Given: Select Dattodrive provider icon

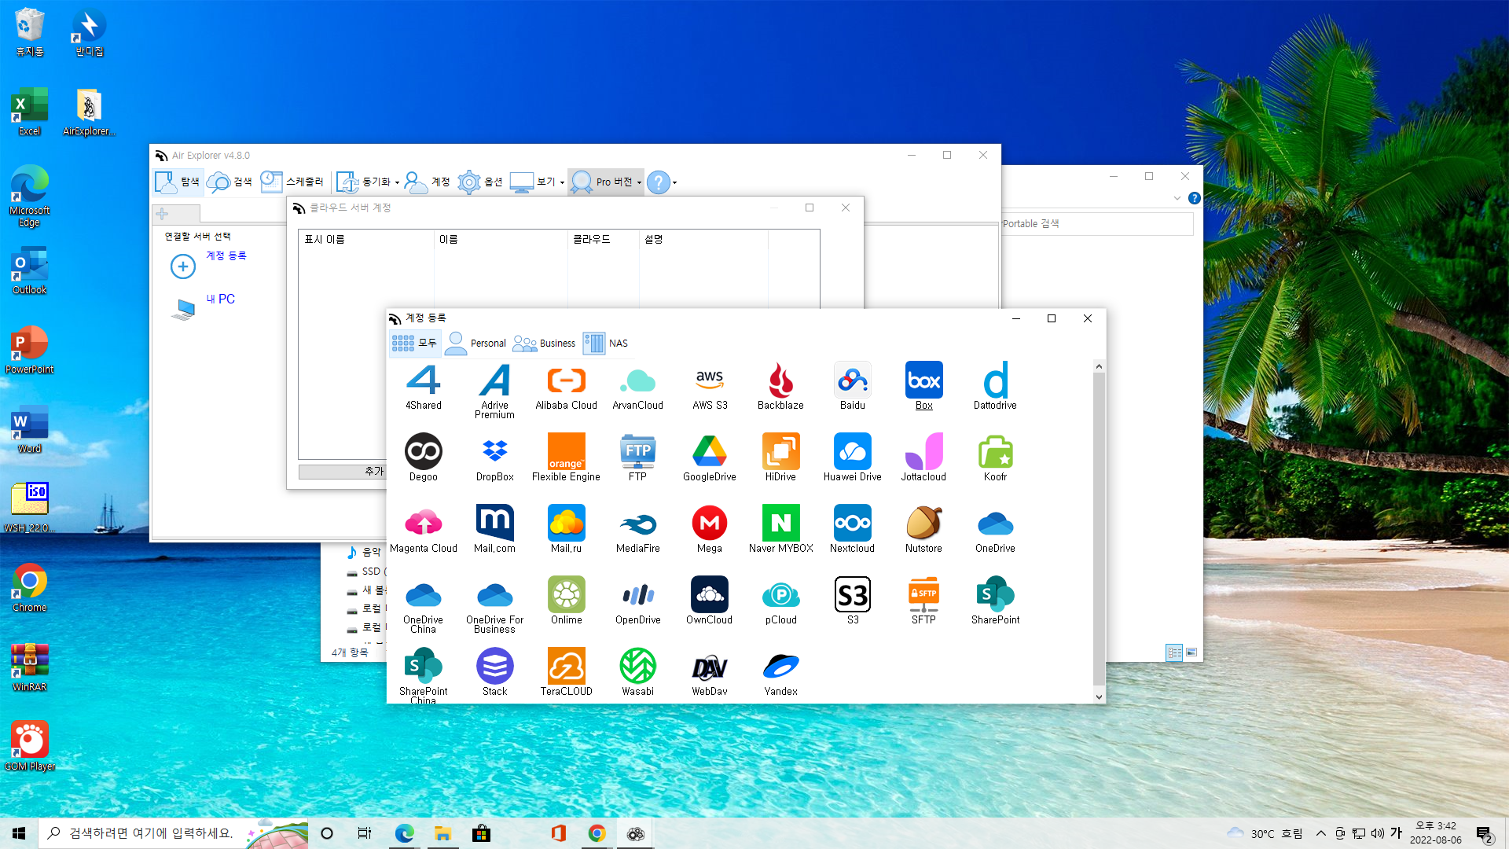Looking at the screenshot, I should pos(995,386).
